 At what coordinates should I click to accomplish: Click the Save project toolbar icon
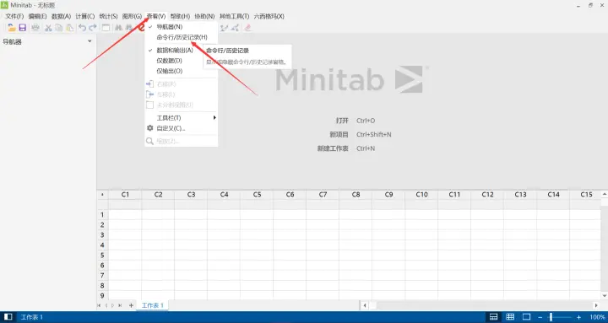[x=23, y=28]
